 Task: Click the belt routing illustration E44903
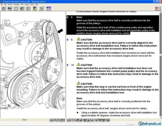33,64
